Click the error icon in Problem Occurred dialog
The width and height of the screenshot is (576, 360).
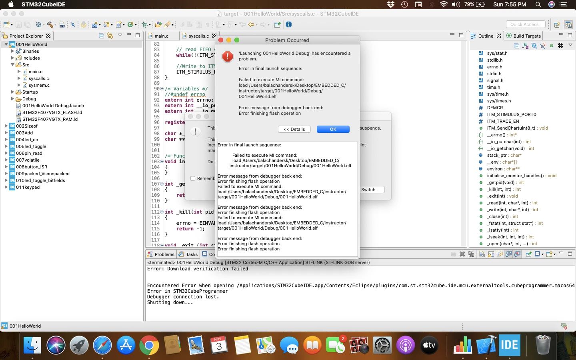pyautogui.click(x=228, y=56)
